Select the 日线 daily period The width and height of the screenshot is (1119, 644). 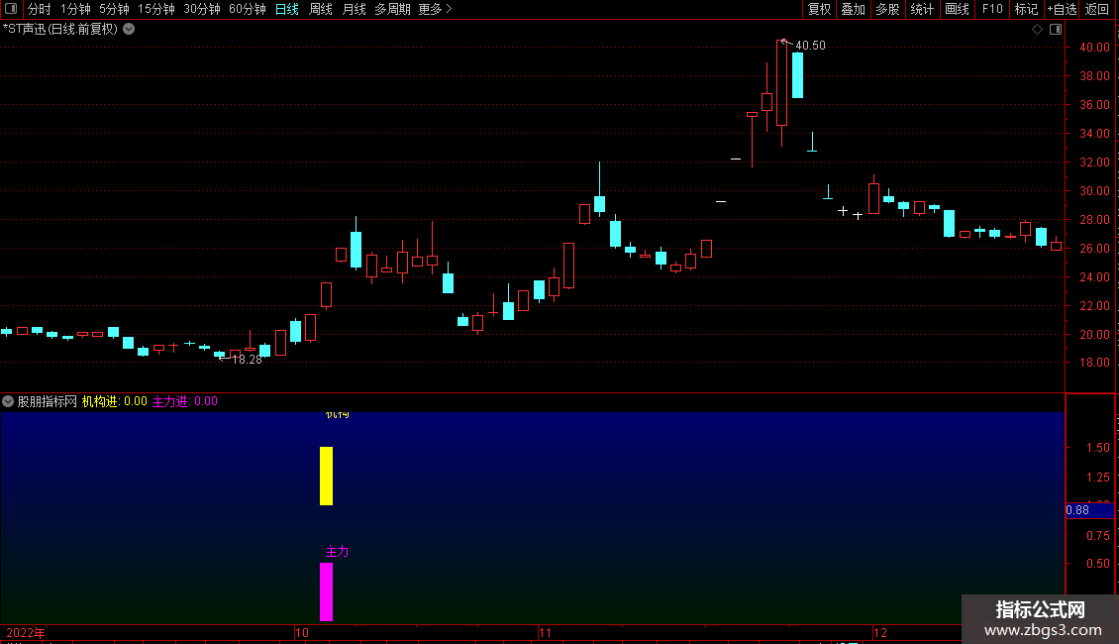click(287, 9)
